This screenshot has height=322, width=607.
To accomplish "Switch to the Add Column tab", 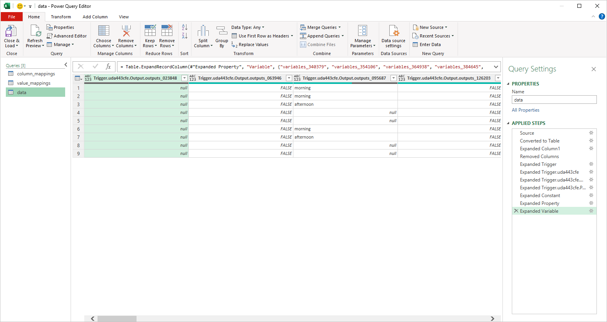I will click(x=95, y=17).
